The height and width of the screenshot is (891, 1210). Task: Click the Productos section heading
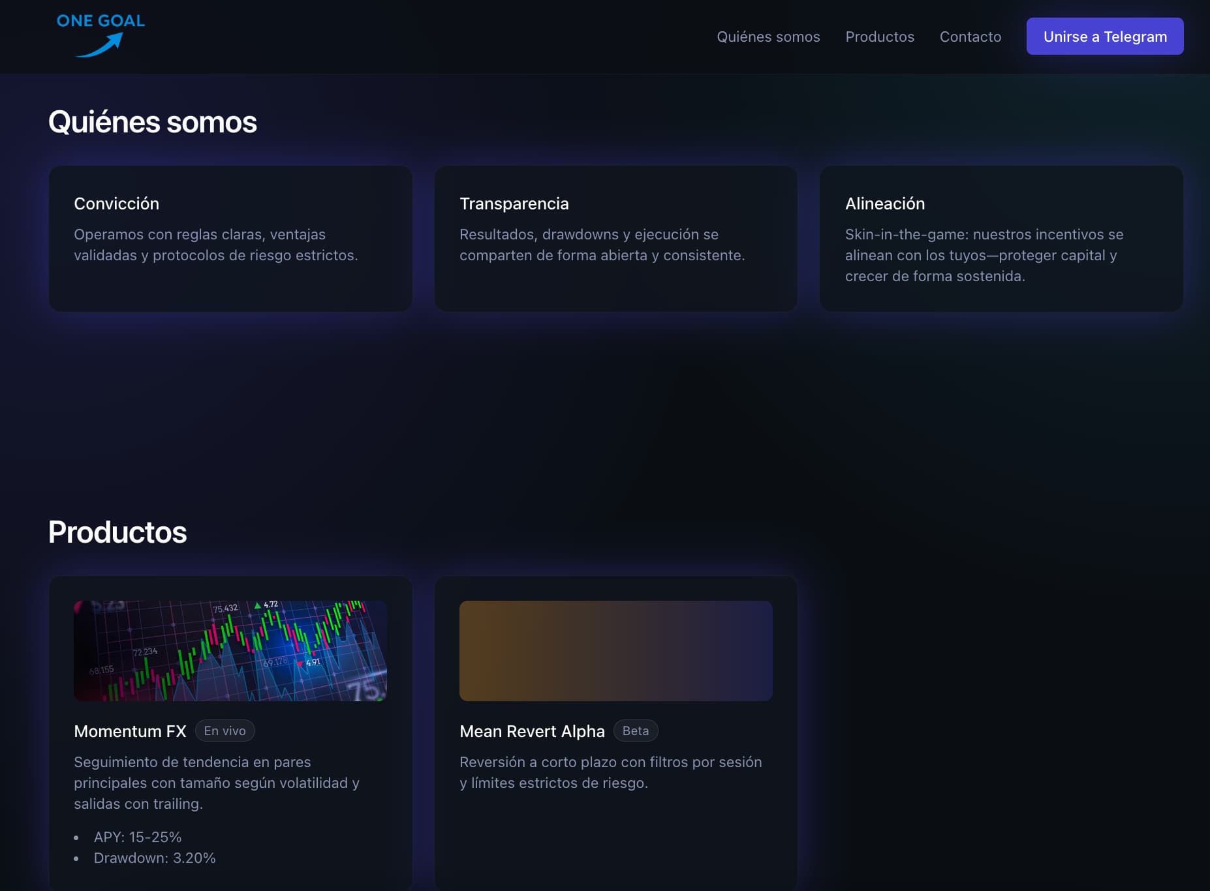pyautogui.click(x=117, y=532)
